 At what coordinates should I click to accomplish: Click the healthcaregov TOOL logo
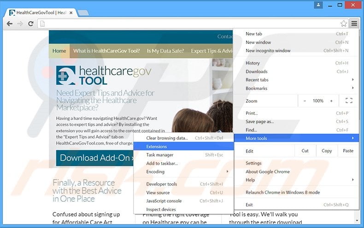tap(104, 75)
